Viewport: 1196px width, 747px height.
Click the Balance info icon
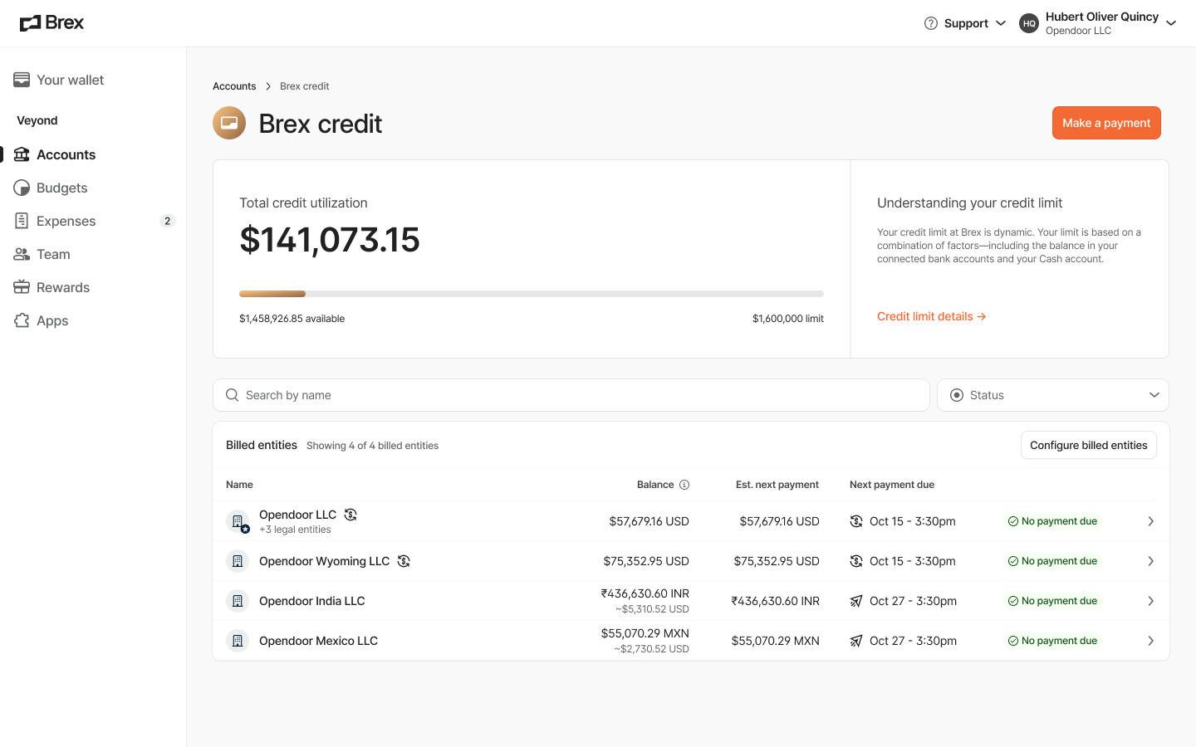[x=684, y=485]
